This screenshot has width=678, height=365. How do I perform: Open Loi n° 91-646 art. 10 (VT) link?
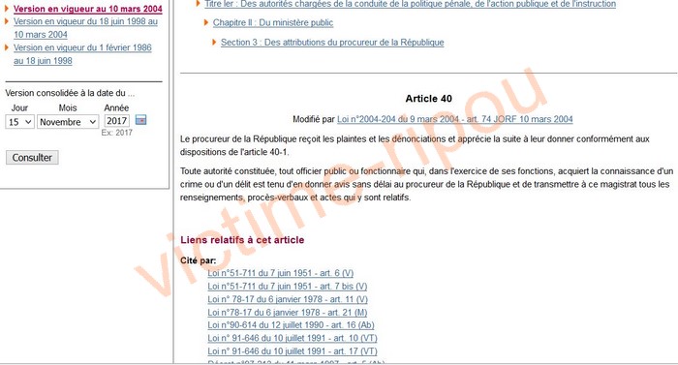(293, 338)
